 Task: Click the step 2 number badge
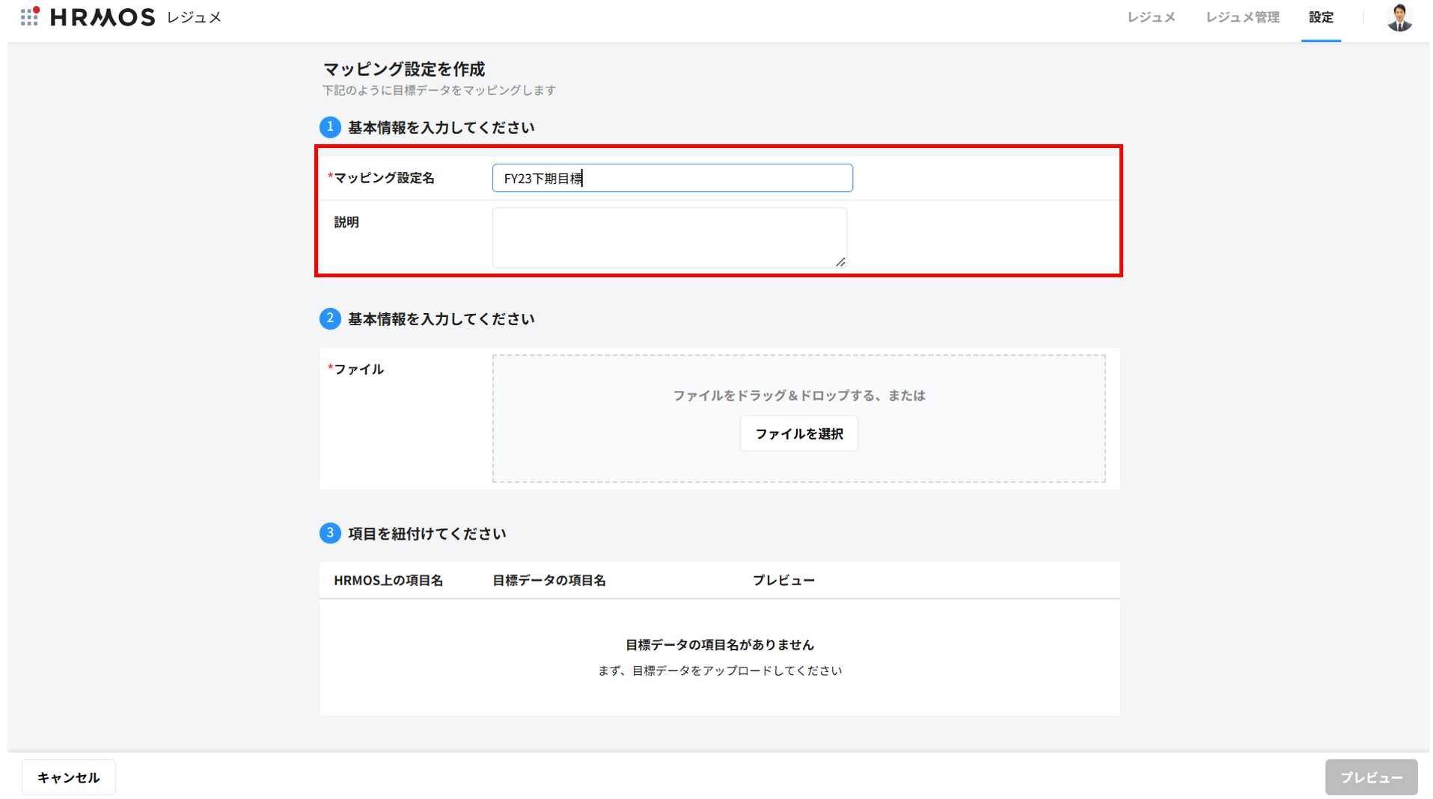pyautogui.click(x=330, y=318)
